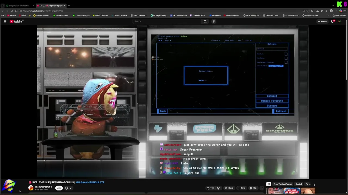This screenshot has height=195, width=348.
Task: Open YouTube notifications bell
Action: [x=332, y=21]
